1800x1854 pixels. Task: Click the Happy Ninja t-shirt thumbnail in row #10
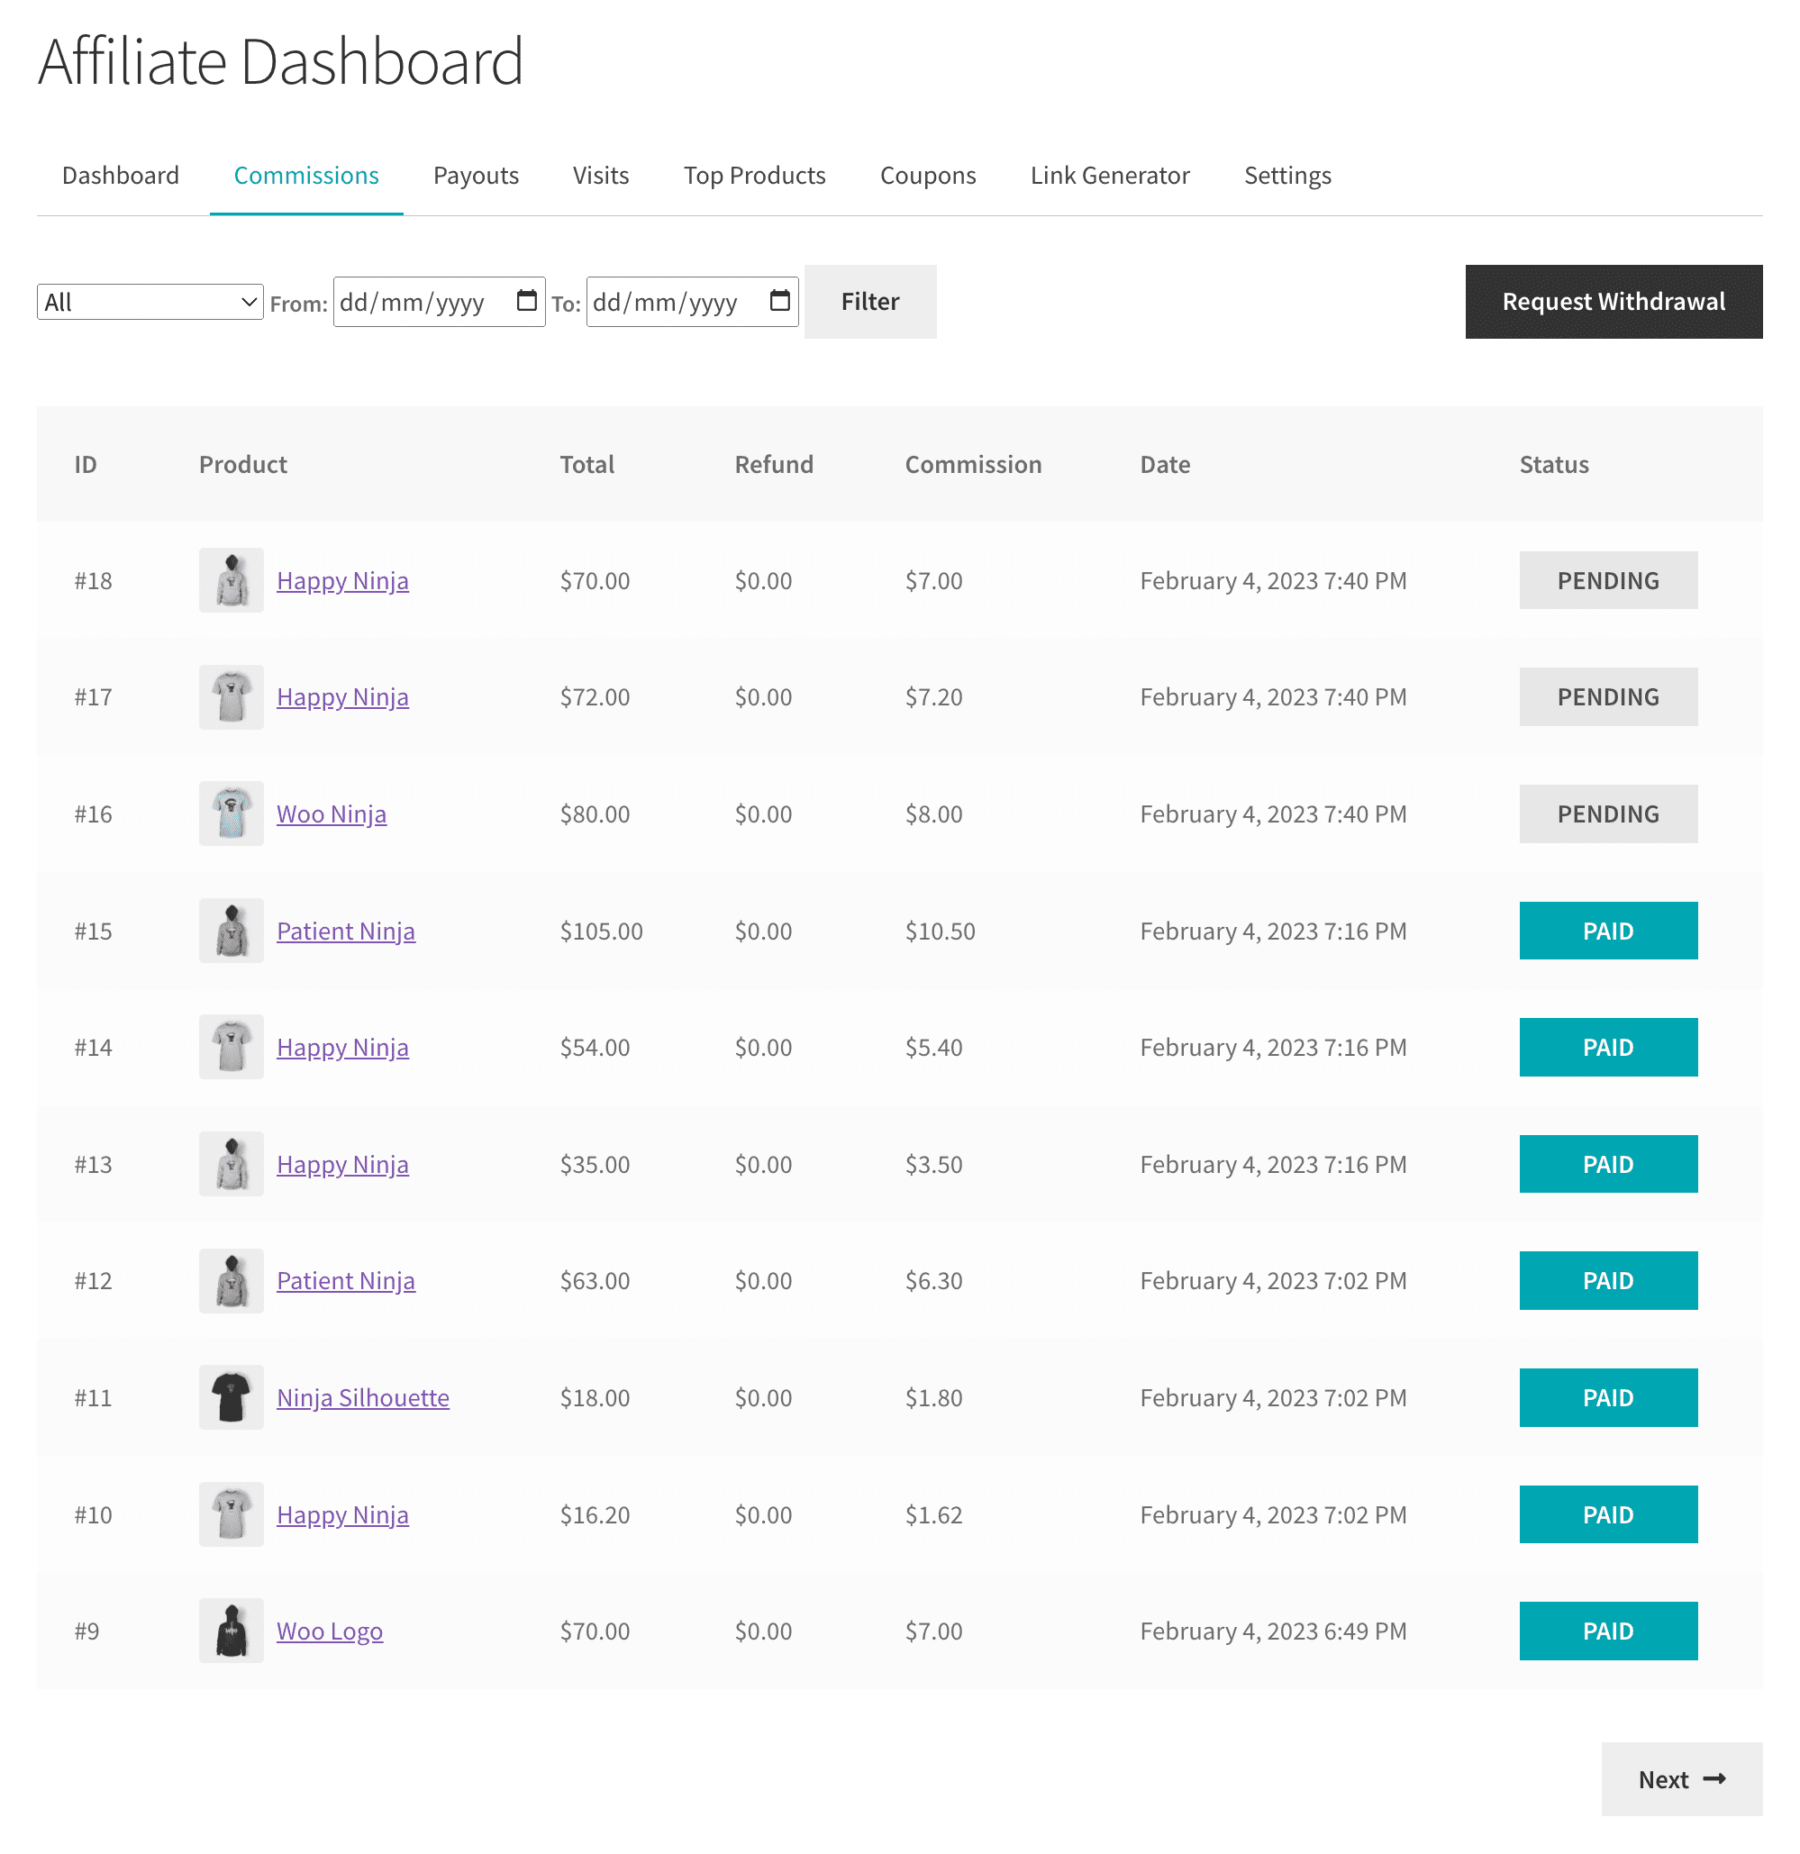pyautogui.click(x=231, y=1514)
